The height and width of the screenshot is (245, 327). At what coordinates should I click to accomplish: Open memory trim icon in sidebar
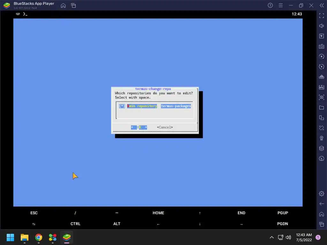pyautogui.click(x=322, y=77)
